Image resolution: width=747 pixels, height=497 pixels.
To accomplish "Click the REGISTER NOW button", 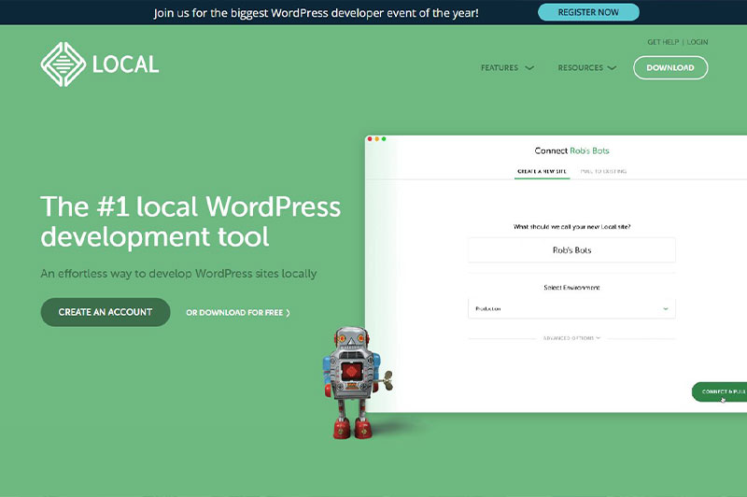I will (588, 12).
